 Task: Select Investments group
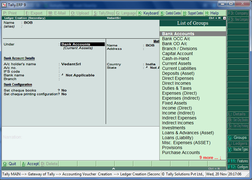193,128
